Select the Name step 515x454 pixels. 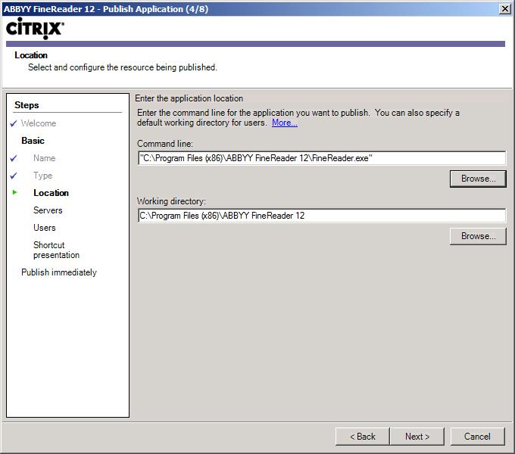click(x=45, y=158)
